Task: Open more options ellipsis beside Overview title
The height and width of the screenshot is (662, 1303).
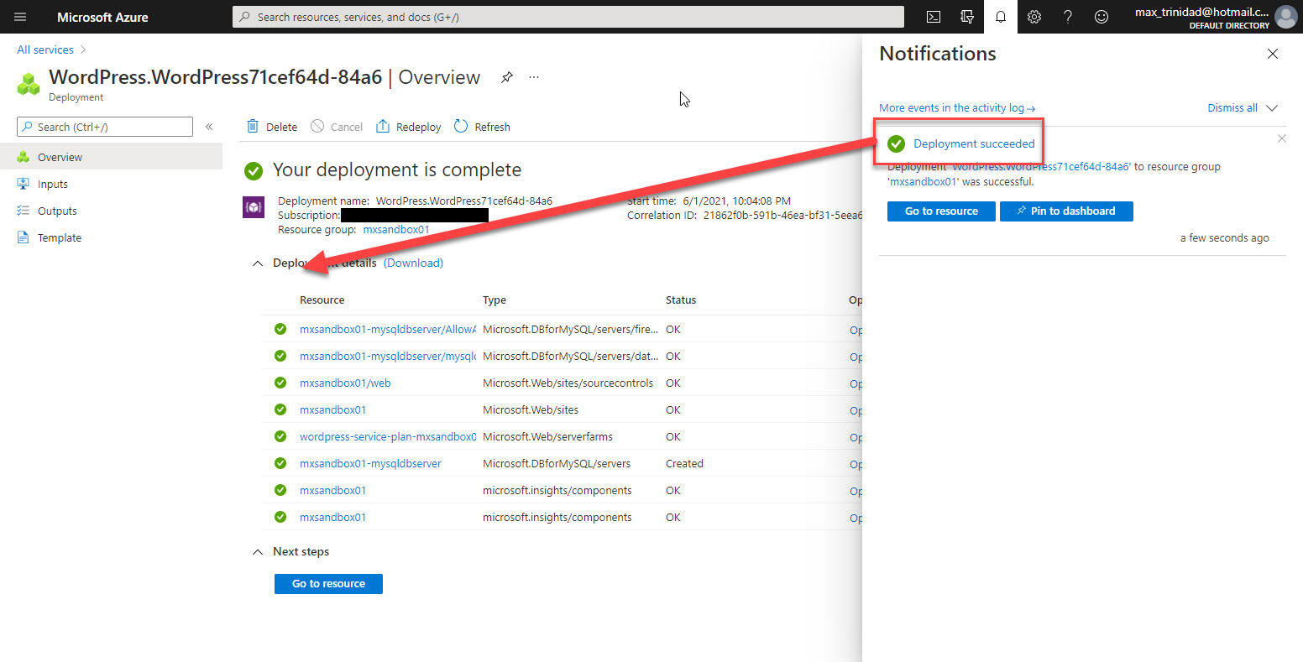Action: 534,77
